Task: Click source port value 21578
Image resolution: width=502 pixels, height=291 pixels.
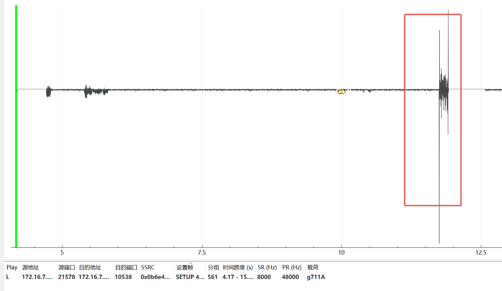Action: tap(67, 277)
